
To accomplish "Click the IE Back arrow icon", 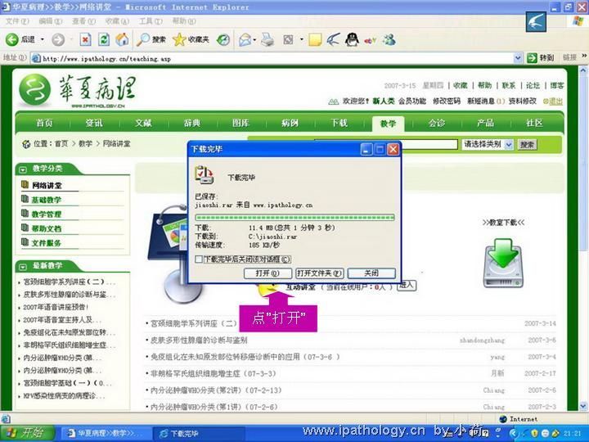I will point(11,39).
